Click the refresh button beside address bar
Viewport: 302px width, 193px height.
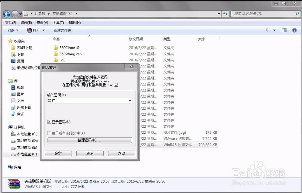(225, 14)
